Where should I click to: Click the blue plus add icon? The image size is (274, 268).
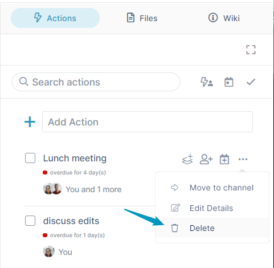point(30,122)
